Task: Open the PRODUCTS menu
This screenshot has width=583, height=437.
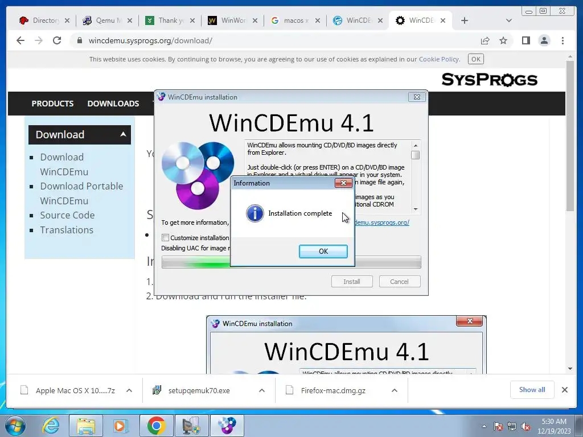Action: (52, 104)
